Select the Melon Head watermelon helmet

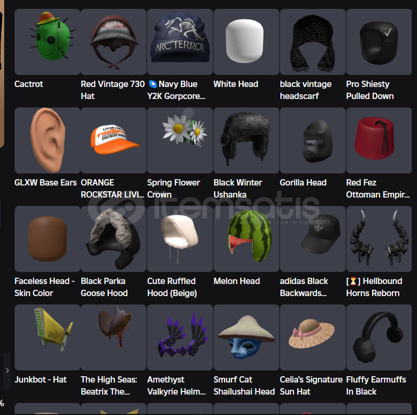tap(246, 239)
